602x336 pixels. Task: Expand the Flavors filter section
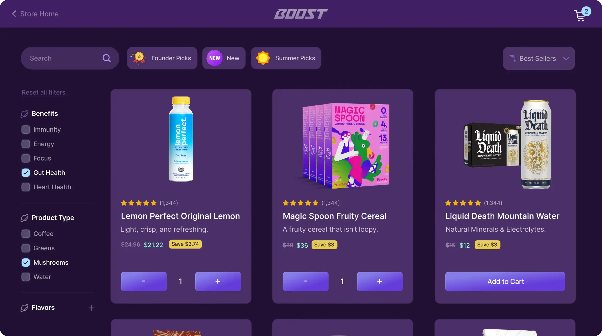coord(91,308)
